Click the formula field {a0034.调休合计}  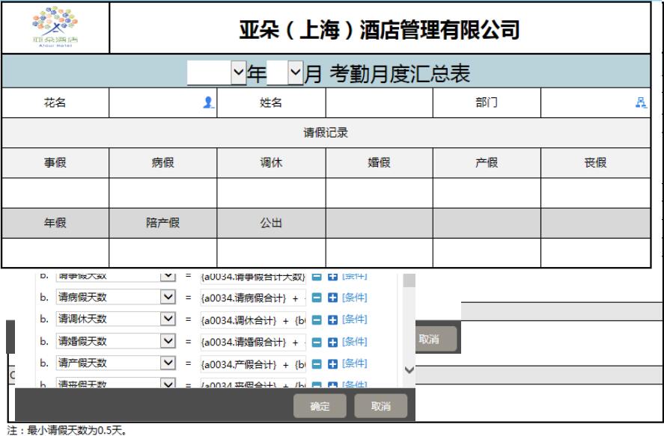[253, 320]
